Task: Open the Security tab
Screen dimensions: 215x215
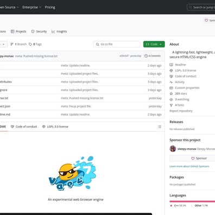Action: pyautogui.click(x=39, y=31)
